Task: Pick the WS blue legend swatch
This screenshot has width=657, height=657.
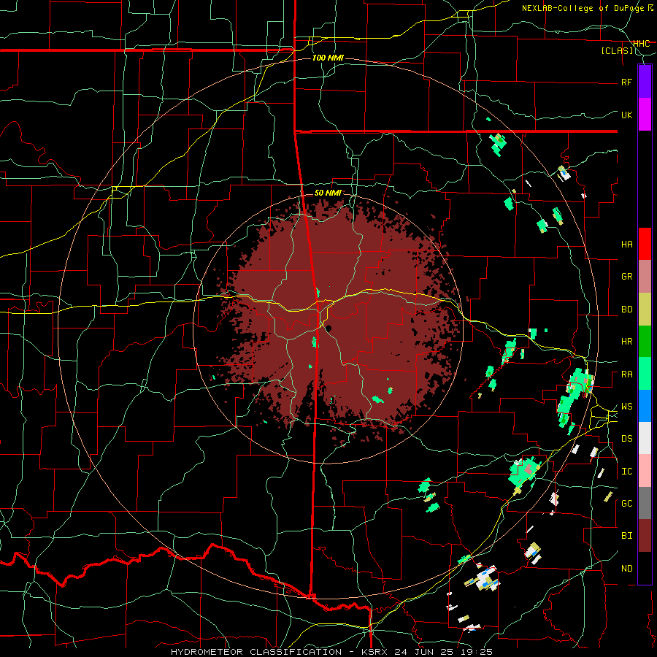Action: click(x=645, y=406)
